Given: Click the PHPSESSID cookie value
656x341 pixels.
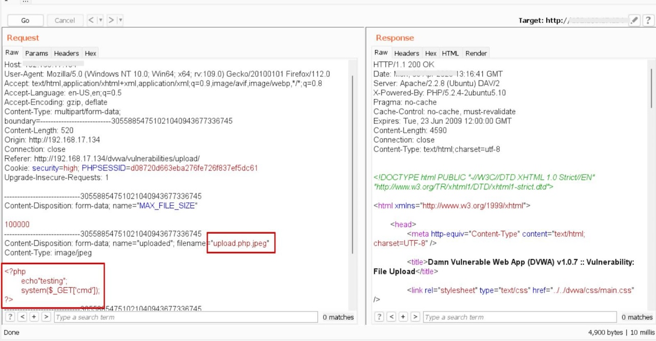Looking at the screenshot, I should [194, 168].
